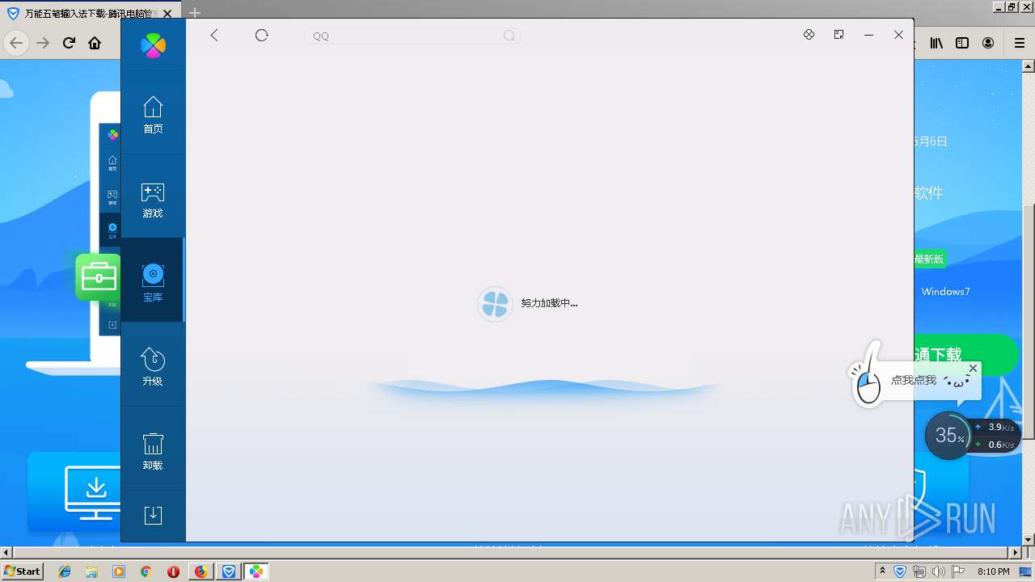
Task: Click the browser back button
Action: tap(17, 43)
